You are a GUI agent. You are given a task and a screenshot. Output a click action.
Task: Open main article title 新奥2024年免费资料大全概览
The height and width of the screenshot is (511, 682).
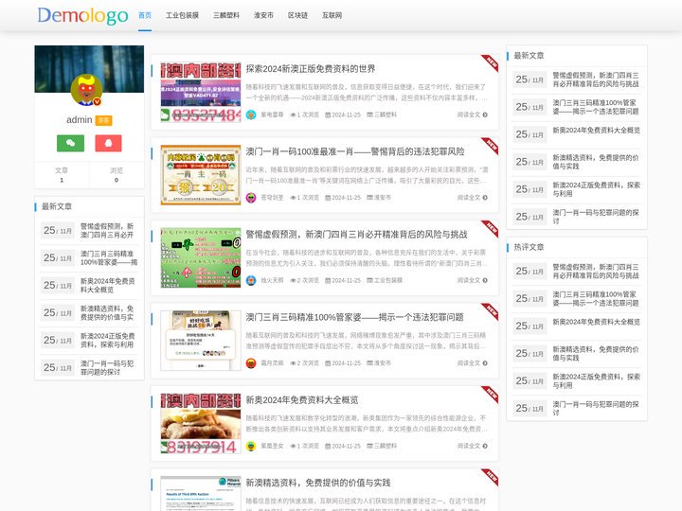(x=302, y=399)
